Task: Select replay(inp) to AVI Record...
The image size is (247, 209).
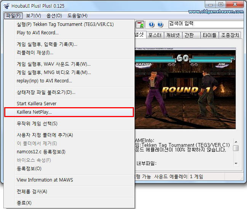Action: coord(69,81)
